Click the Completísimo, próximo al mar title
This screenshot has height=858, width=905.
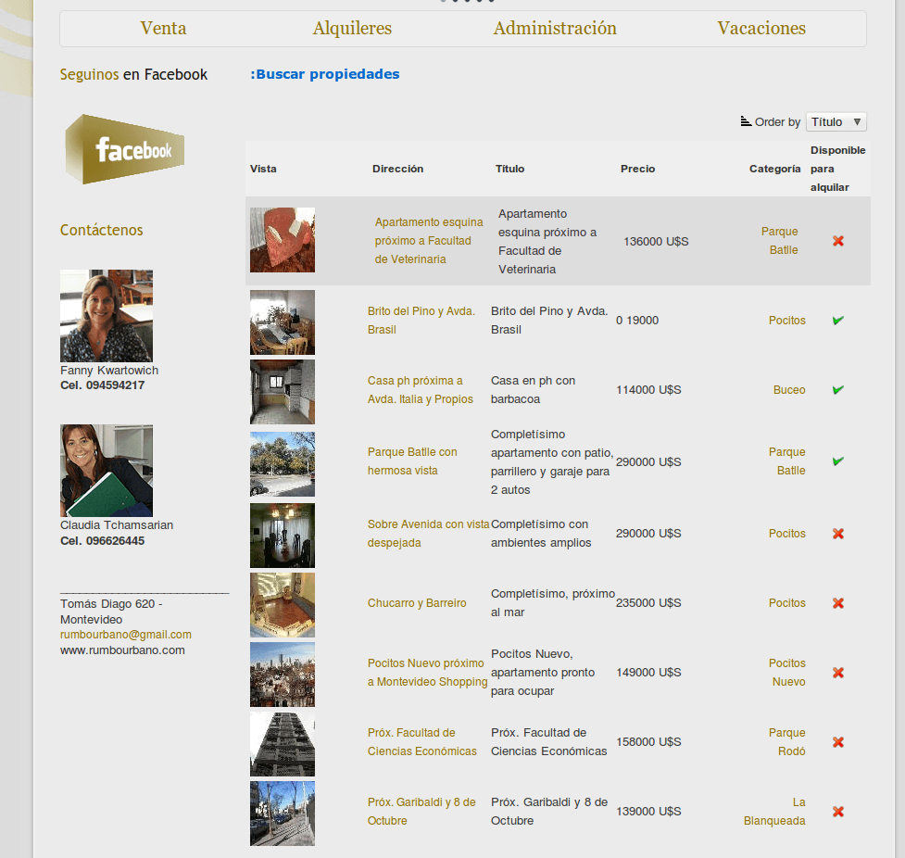point(552,603)
